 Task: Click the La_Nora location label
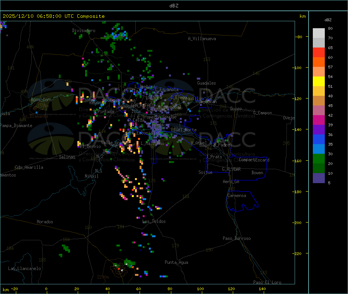(x=154, y=98)
